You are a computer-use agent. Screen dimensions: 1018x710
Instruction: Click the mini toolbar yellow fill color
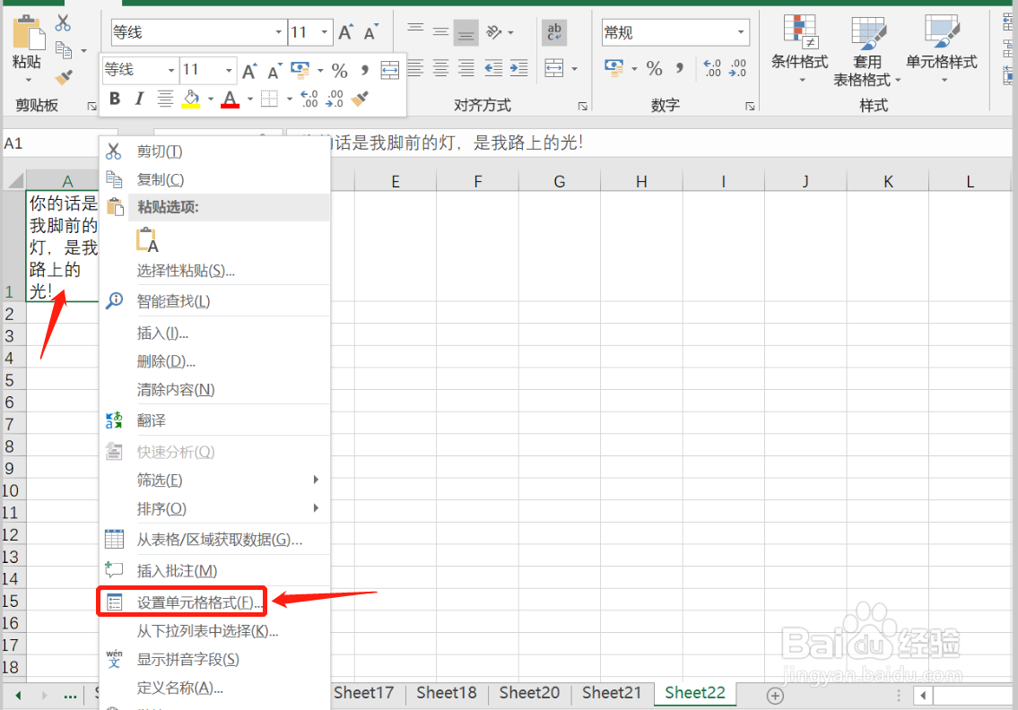coord(191,99)
